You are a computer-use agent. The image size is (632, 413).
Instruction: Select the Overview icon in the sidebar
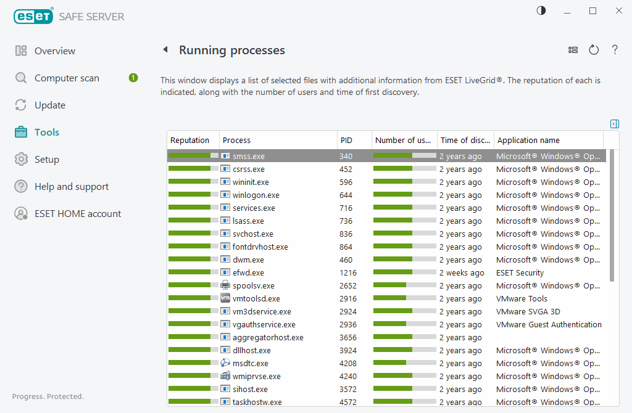(20, 51)
